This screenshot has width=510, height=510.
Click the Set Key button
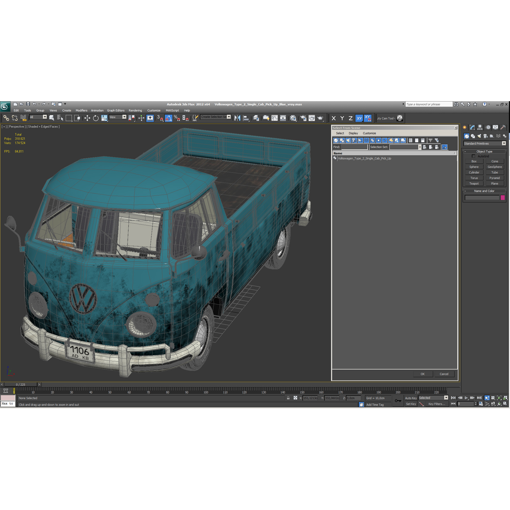coord(411,404)
